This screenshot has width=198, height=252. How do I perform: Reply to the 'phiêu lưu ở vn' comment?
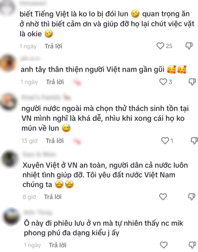[57, 245]
